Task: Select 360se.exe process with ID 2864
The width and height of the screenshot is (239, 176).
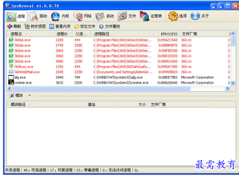Action: pyautogui.click(x=119, y=51)
